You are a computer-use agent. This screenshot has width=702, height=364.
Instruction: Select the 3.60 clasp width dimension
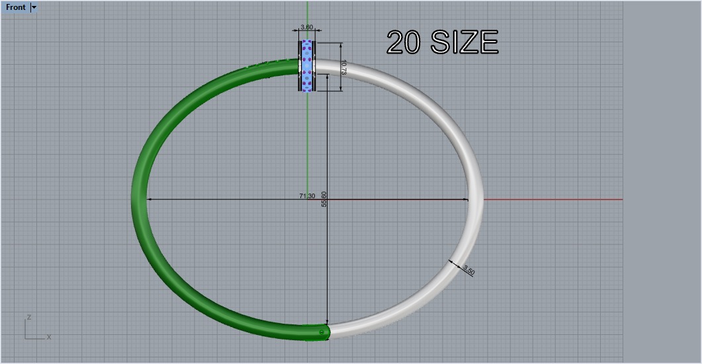coord(307,27)
